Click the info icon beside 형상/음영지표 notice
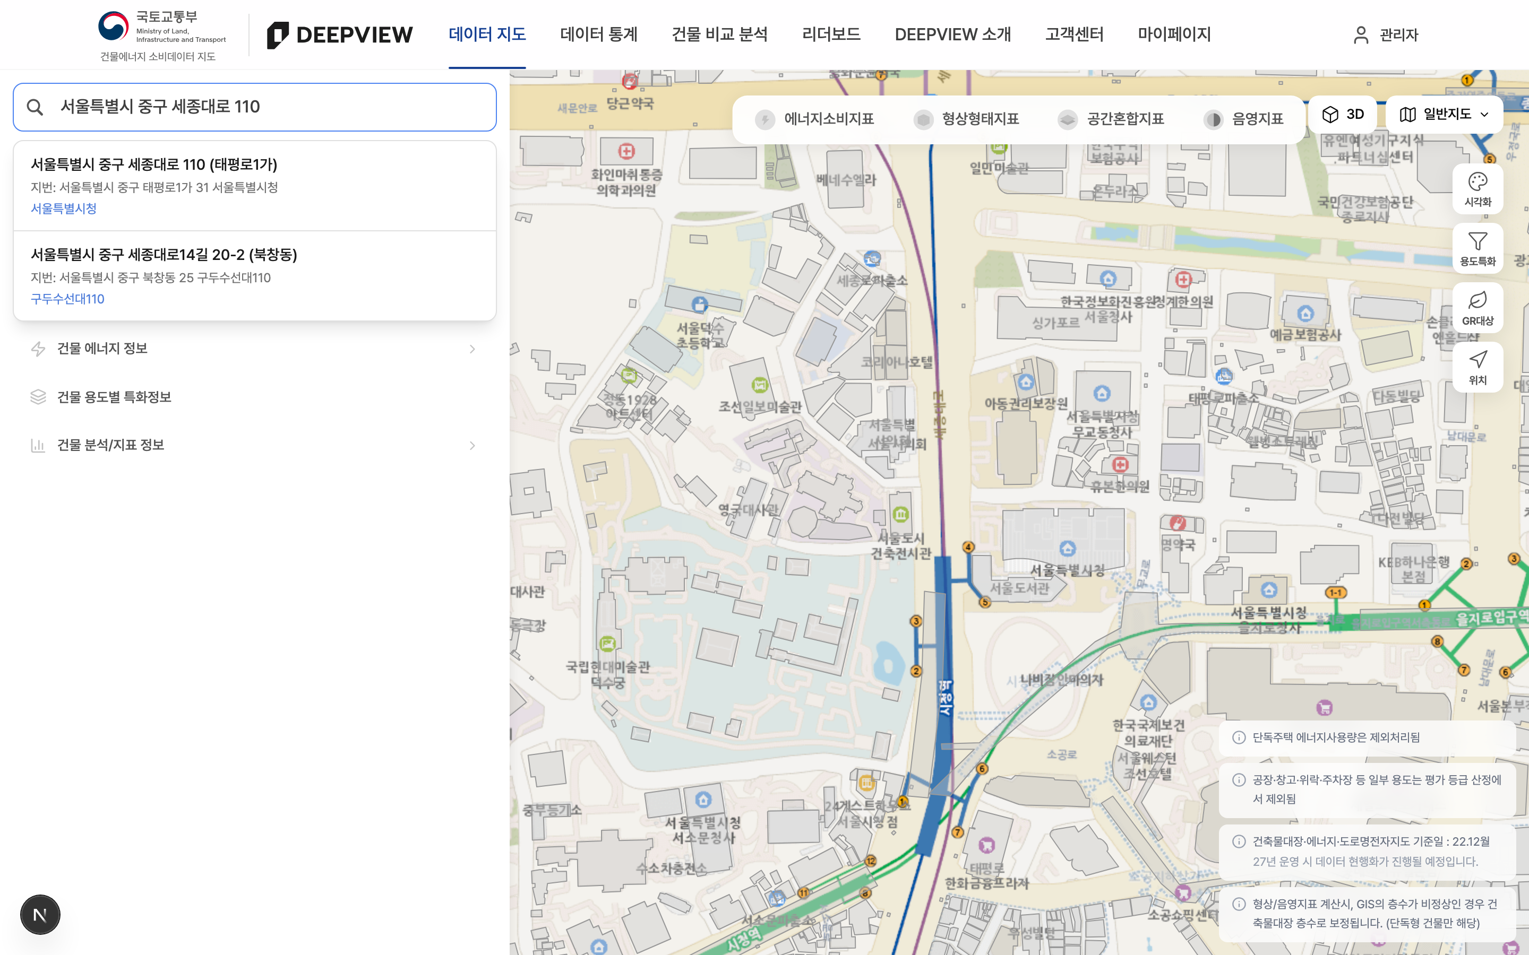Image resolution: width=1529 pixels, height=955 pixels. [x=1239, y=904]
